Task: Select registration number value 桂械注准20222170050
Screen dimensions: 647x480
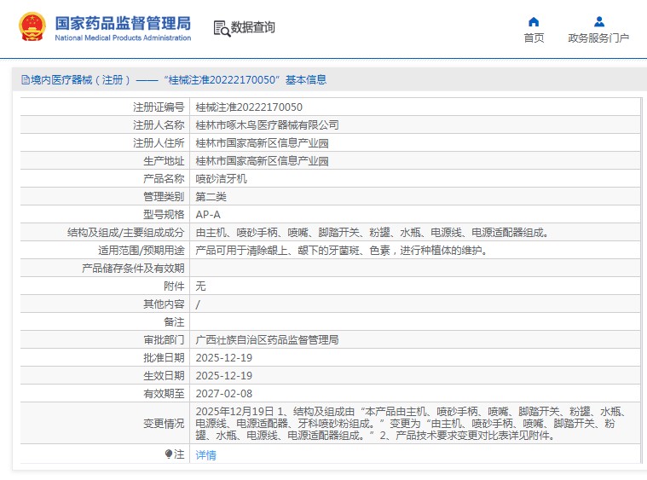Action: coord(249,107)
